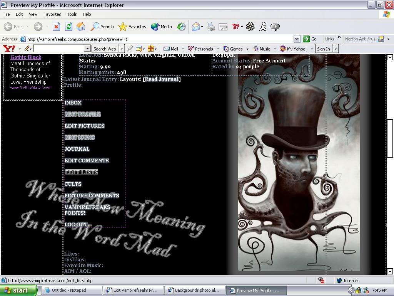Open the Gothic Black ad link
Image resolution: width=394 pixels, height=296 pixels.
pyautogui.click(x=26, y=57)
